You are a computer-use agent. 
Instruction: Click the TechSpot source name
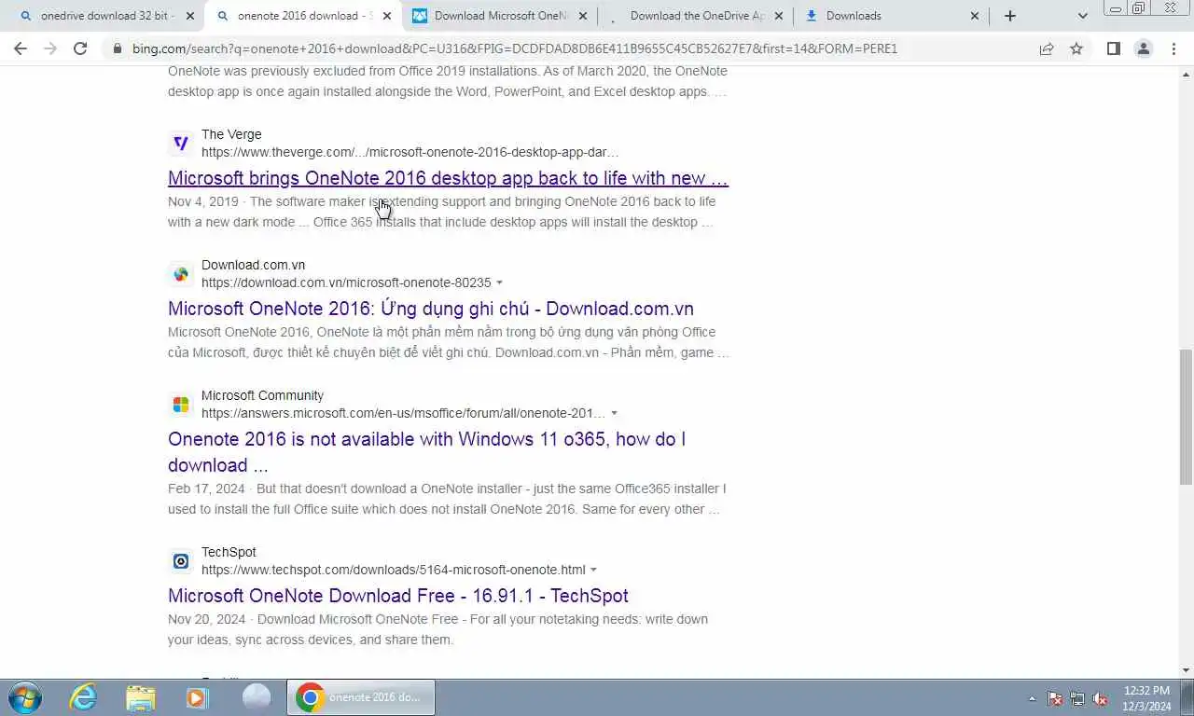coord(229,552)
